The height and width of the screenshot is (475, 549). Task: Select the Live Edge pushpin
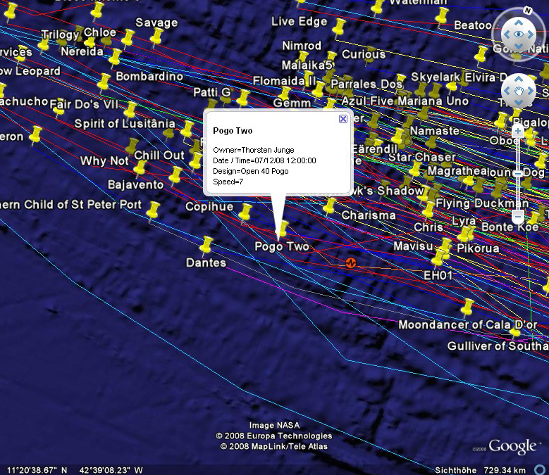pyautogui.click(x=340, y=29)
